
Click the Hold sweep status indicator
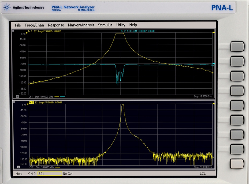pyautogui.click(x=19, y=174)
